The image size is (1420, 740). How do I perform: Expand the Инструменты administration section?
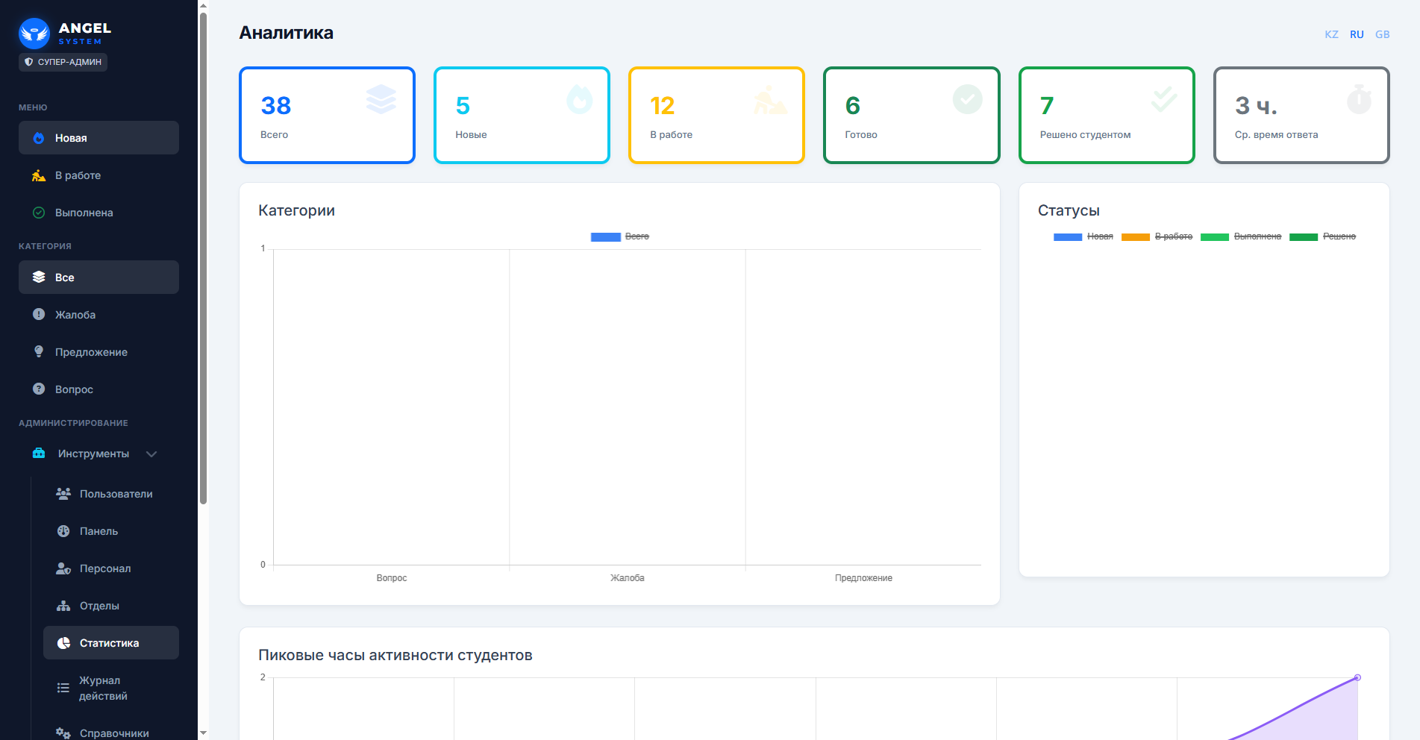93,454
